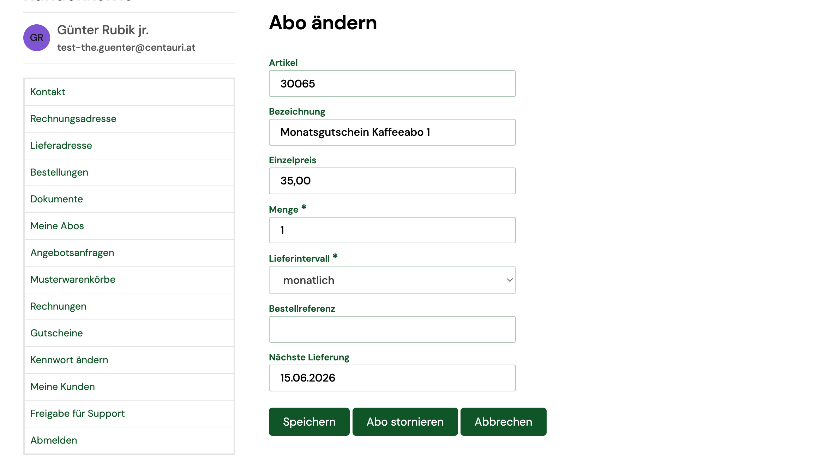
Task: Select the Nächste Lieferung date field
Action: (392, 378)
